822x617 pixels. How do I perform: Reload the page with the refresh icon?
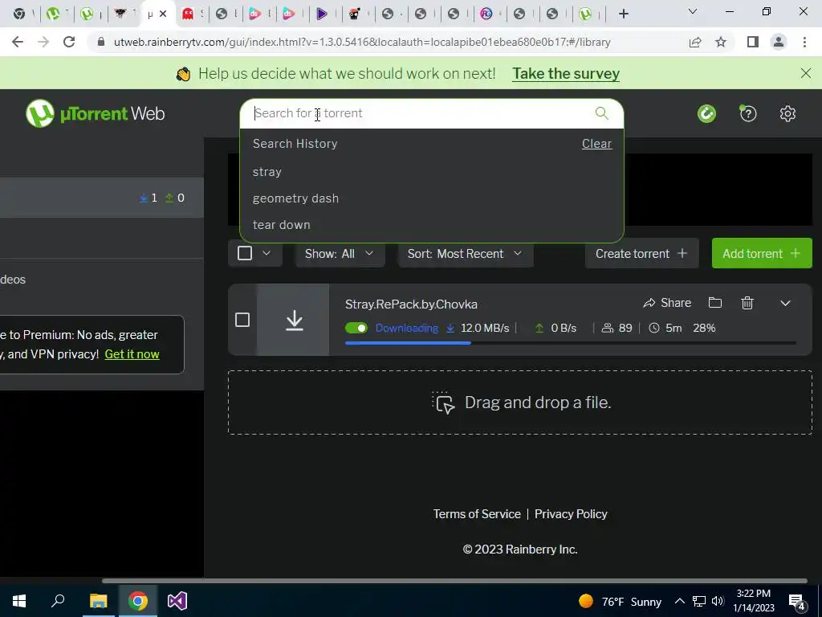tap(69, 42)
